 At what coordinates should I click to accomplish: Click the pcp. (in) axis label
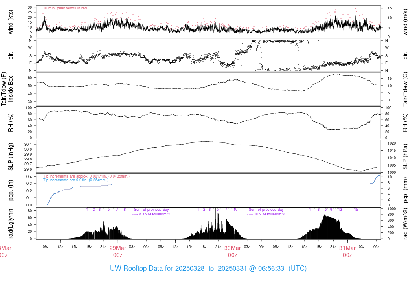(x=11, y=190)
